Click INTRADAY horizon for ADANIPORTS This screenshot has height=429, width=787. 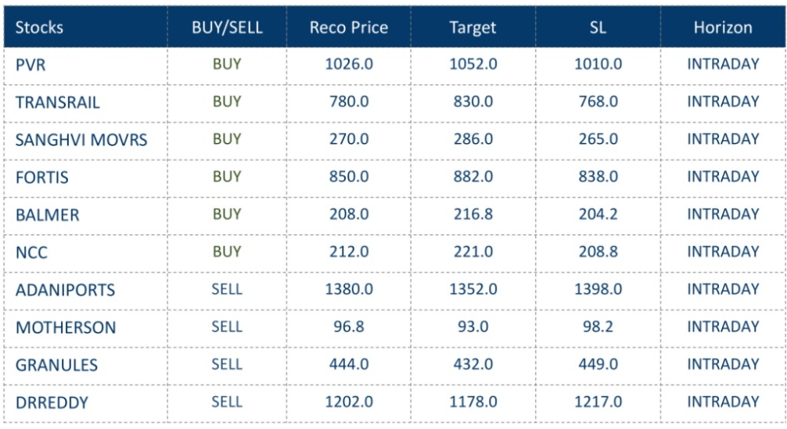(723, 289)
